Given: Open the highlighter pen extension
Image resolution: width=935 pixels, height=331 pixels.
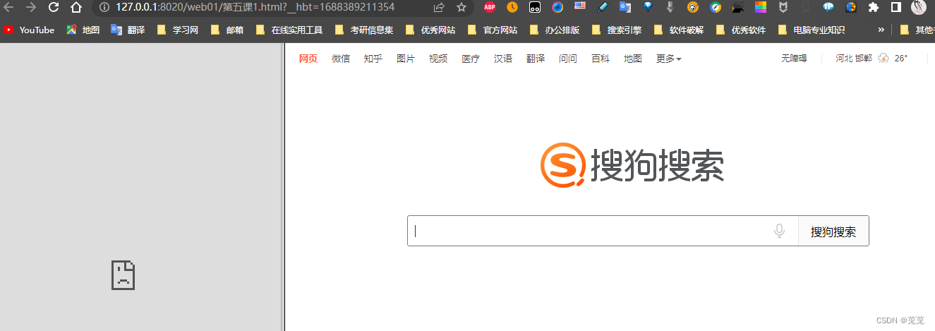Looking at the screenshot, I should pyautogui.click(x=603, y=7).
